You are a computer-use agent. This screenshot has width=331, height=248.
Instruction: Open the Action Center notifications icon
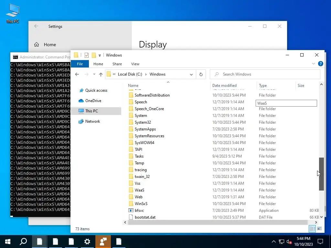point(320,242)
